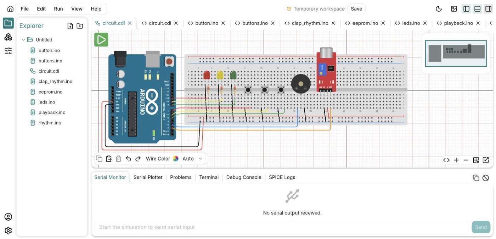Open the File menu
Image resolution: width=496 pixels, height=239 pixels.
[25, 9]
